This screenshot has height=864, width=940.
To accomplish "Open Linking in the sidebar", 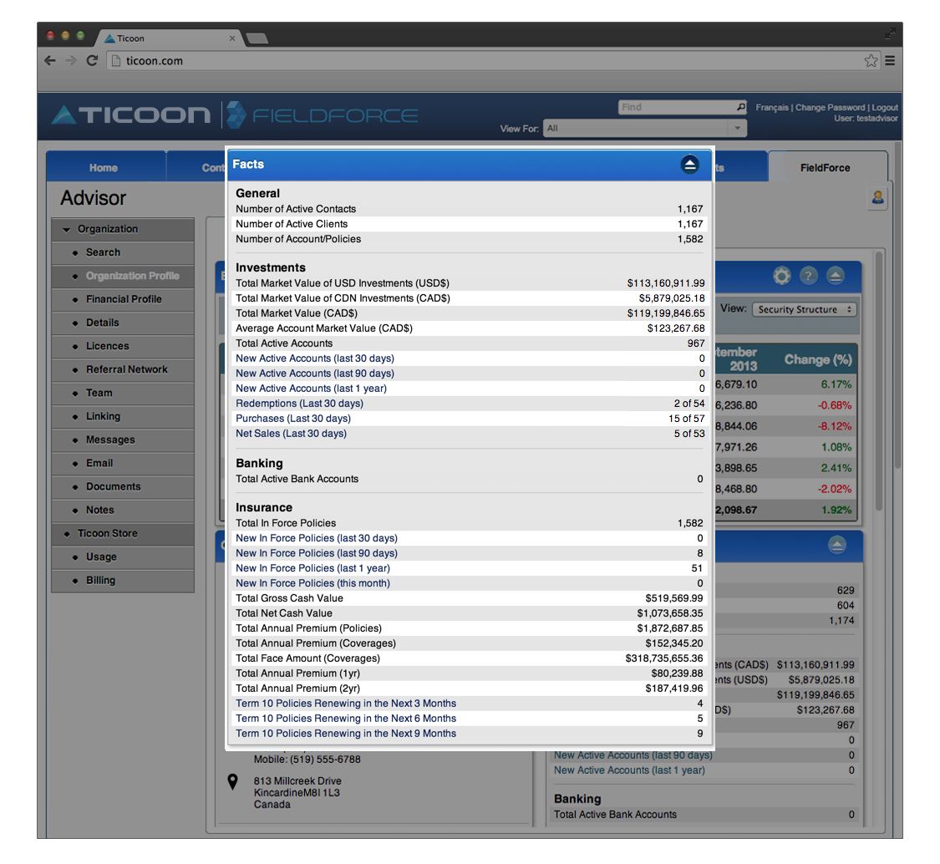I will tap(123, 416).
